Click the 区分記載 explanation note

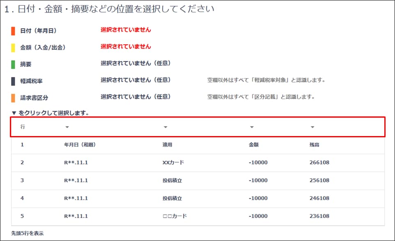click(261, 97)
